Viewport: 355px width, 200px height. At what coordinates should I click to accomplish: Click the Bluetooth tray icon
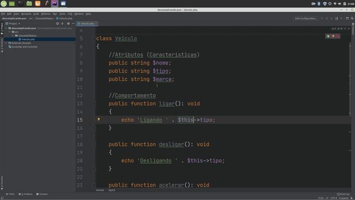[x=319, y=4]
